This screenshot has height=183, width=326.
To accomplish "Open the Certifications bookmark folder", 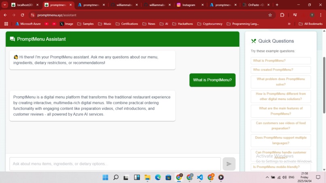I will click(127, 24).
